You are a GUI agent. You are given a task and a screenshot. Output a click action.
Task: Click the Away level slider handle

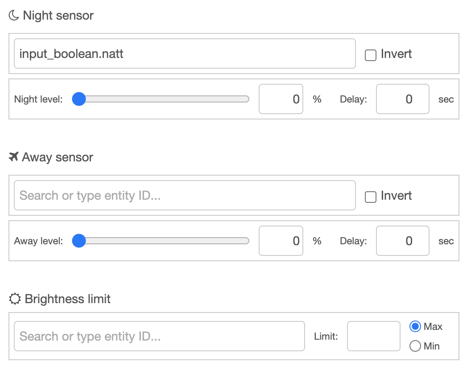pyautogui.click(x=78, y=241)
